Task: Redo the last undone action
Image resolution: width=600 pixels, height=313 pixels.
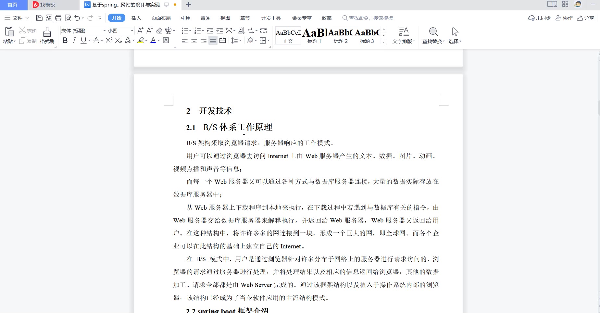Action: 90,18
